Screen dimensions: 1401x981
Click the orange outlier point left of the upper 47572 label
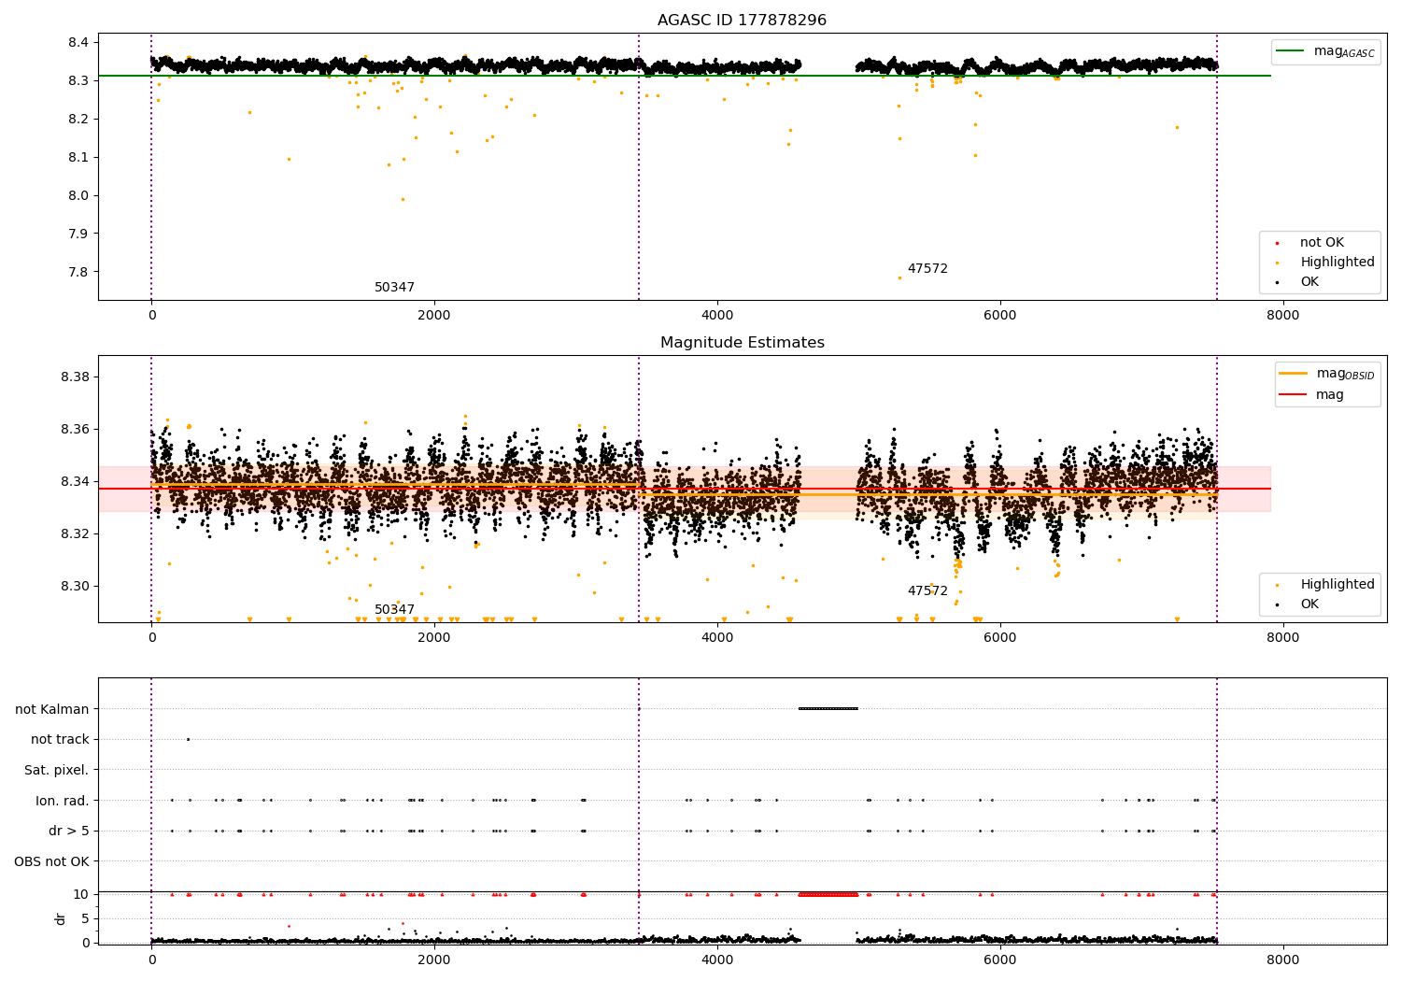[899, 277]
